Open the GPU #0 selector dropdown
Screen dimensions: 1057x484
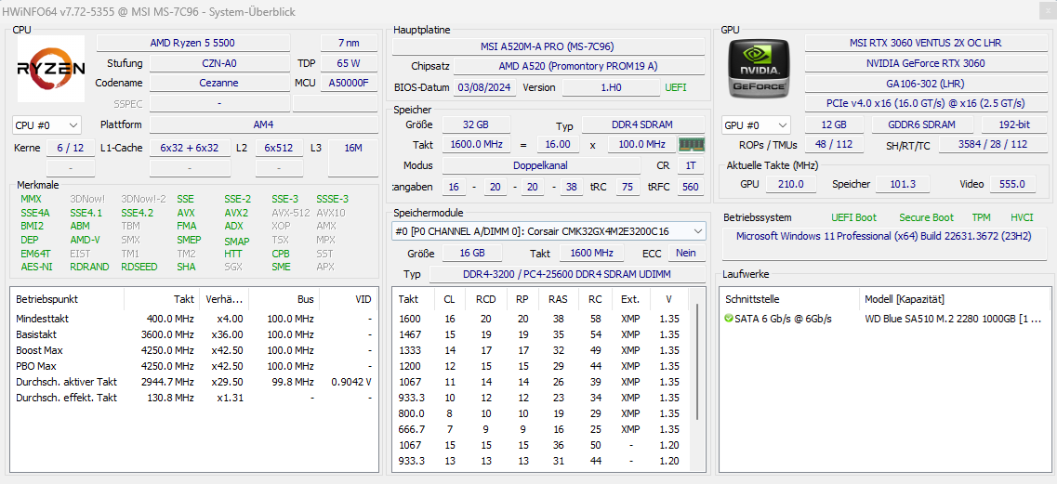click(x=757, y=125)
